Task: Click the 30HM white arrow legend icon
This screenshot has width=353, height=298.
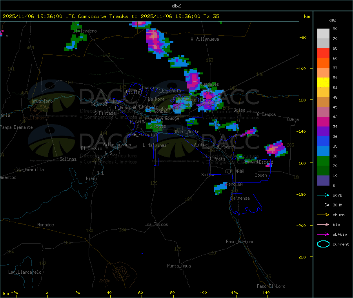Action: point(323,205)
